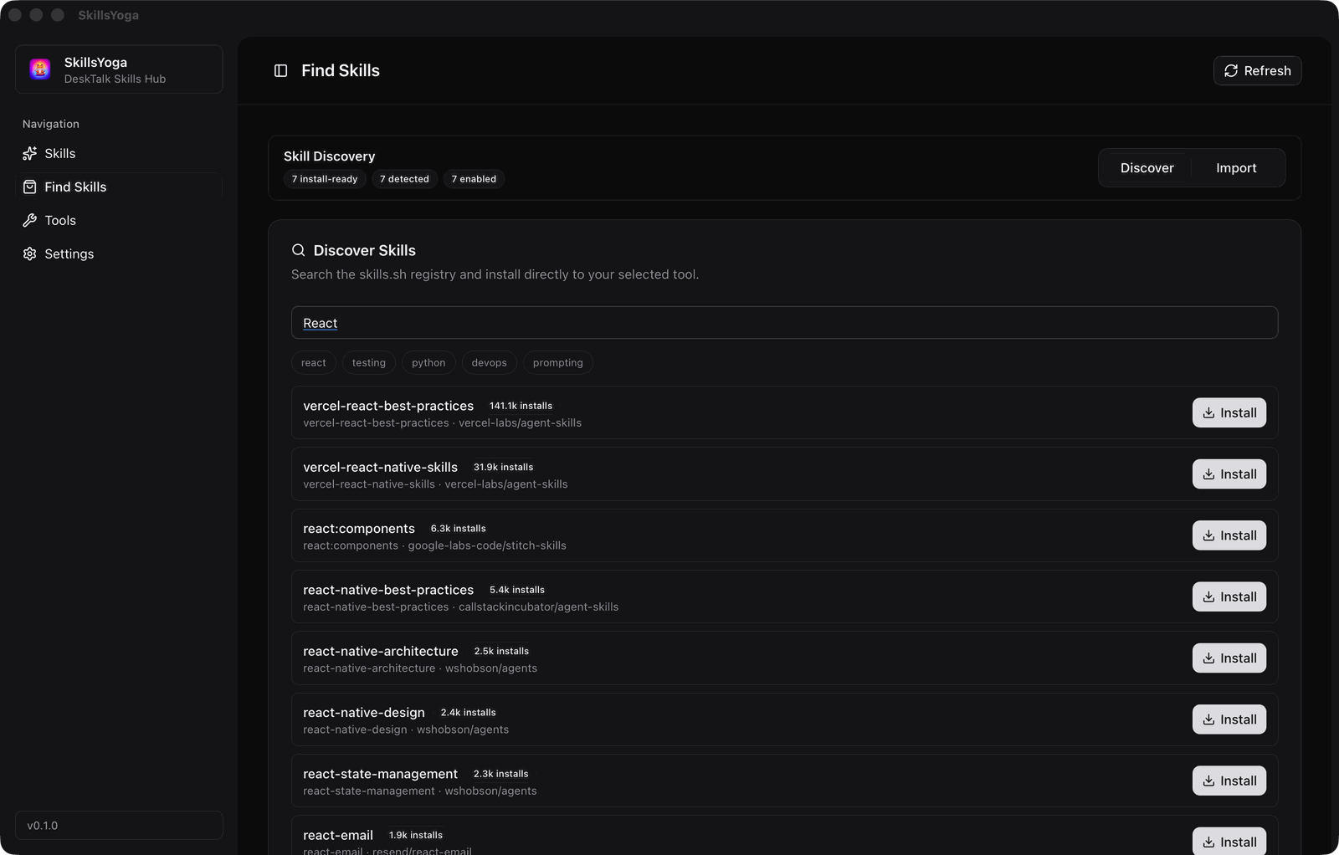The image size is (1339, 855).
Task: Toggle the sidebar panel icon
Action: coord(281,71)
